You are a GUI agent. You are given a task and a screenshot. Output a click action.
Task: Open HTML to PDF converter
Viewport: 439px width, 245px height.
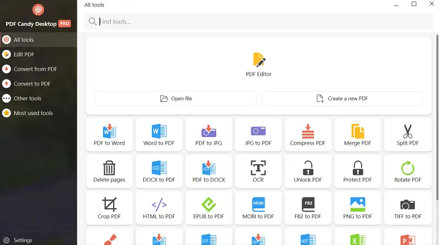pyautogui.click(x=159, y=208)
